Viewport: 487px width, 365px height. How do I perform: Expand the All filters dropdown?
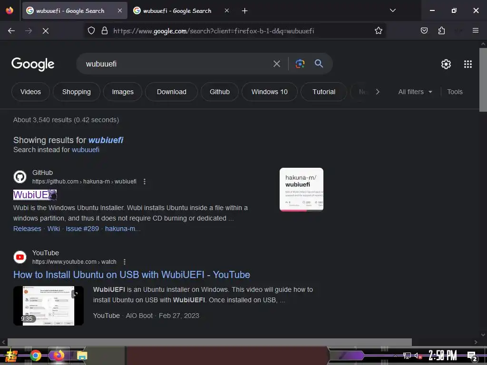415,92
